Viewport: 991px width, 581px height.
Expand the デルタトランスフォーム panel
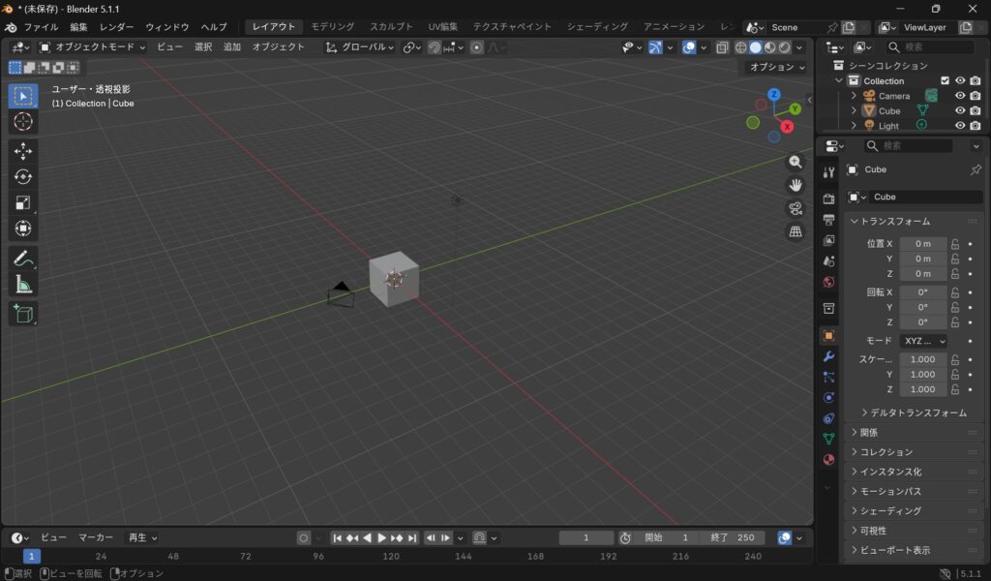pos(913,413)
